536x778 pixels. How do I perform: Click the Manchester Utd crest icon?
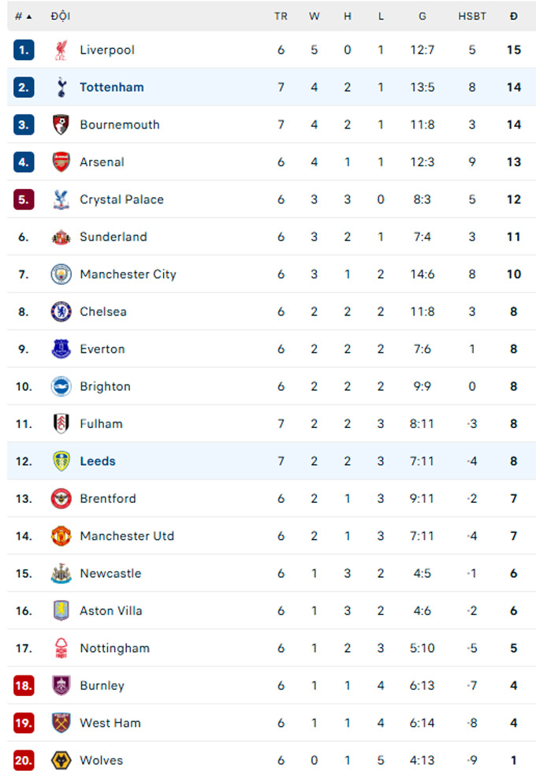coord(61,536)
